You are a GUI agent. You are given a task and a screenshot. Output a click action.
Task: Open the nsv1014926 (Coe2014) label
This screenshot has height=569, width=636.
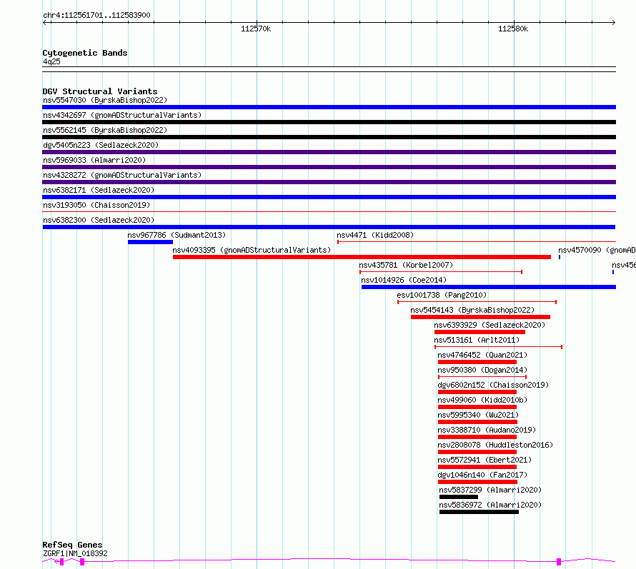click(x=404, y=280)
